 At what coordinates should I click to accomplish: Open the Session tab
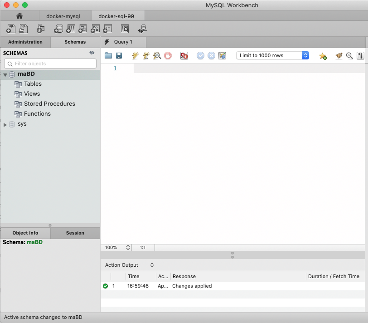[75, 233]
